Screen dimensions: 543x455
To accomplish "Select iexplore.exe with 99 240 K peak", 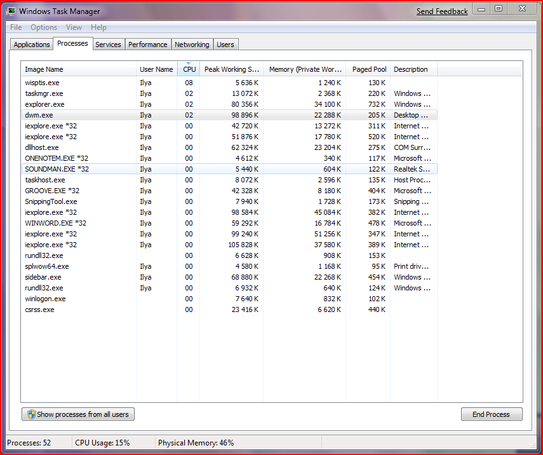I will (229, 234).
